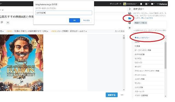Click the Jリーグ再開 topic text
The height and width of the screenshot is (102, 175).
[71, 31]
